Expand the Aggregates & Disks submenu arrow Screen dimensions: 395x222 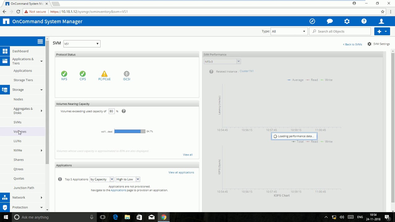click(41, 111)
